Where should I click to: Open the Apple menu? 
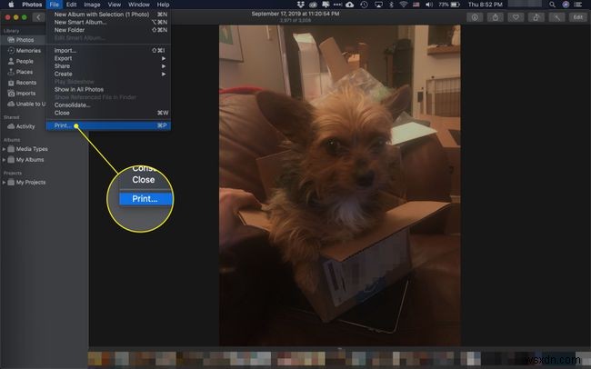pos(11,5)
